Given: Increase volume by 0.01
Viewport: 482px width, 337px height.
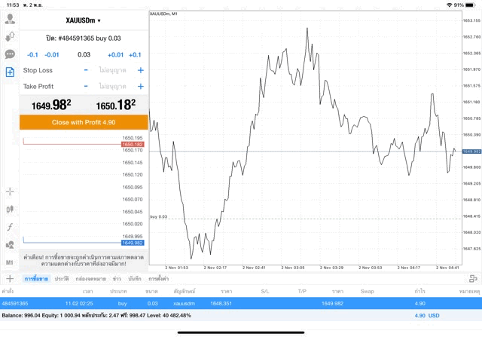Looking at the screenshot, I should coord(115,54).
